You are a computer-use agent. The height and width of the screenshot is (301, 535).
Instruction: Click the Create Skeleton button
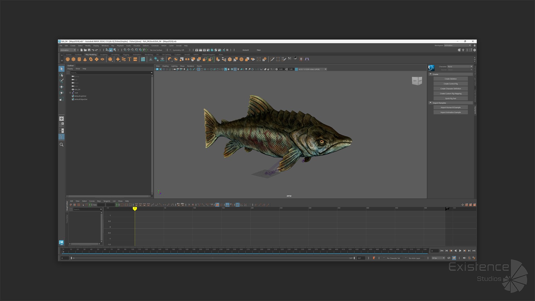coord(451,79)
